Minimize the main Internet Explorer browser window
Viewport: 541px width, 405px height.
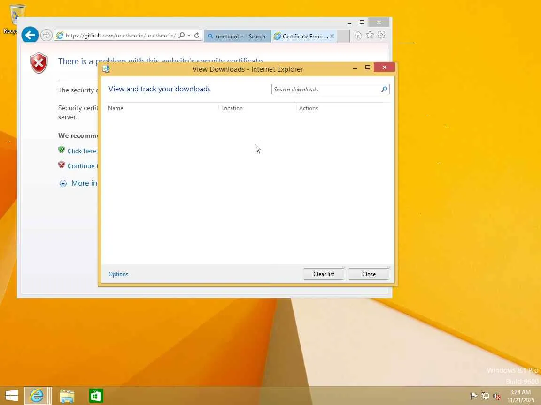(349, 22)
